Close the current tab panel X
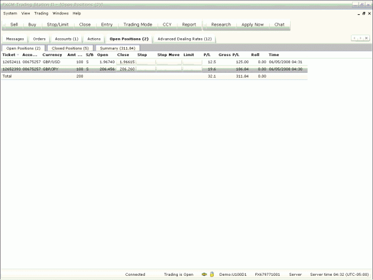Image resolution: width=373 pixels, height=280 pixels. coord(366,38)
